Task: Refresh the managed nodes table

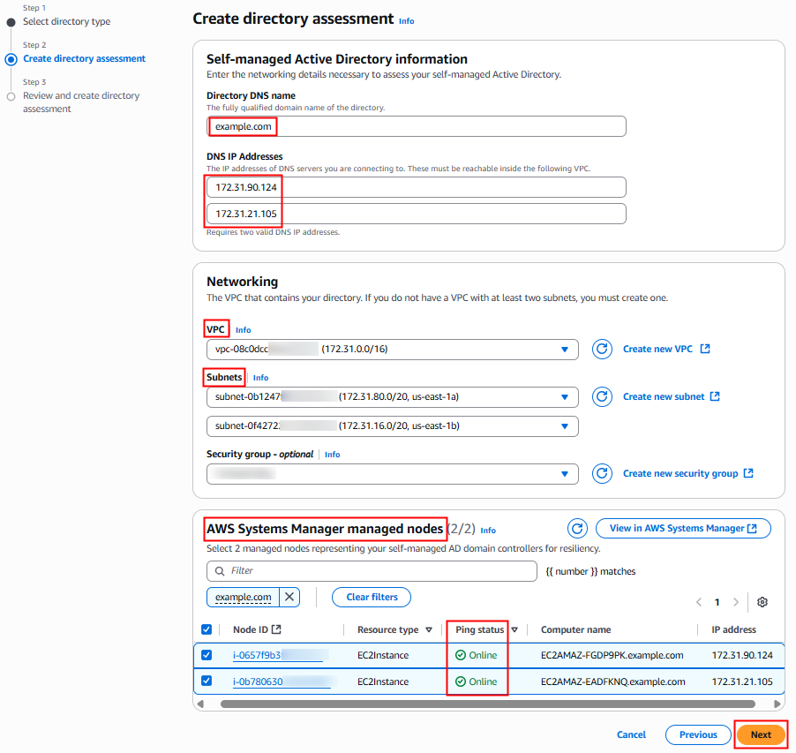Action: [x=577, y=529]
